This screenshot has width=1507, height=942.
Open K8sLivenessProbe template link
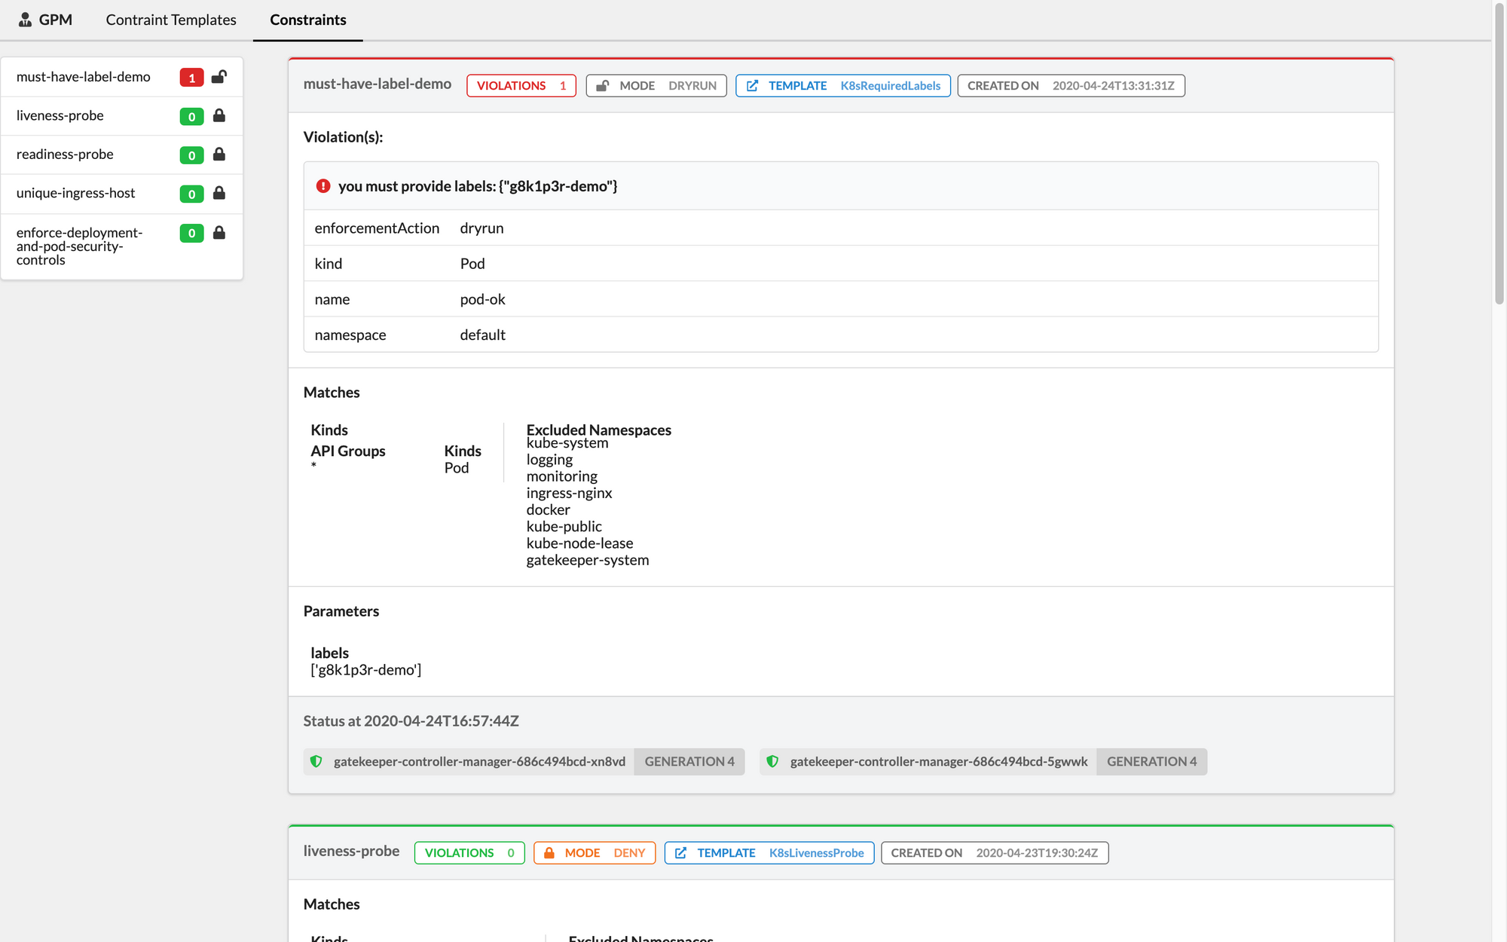816,853
